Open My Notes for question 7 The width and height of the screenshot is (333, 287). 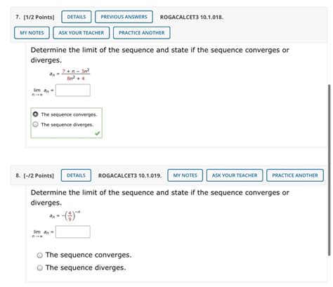(x=32, y=33)
